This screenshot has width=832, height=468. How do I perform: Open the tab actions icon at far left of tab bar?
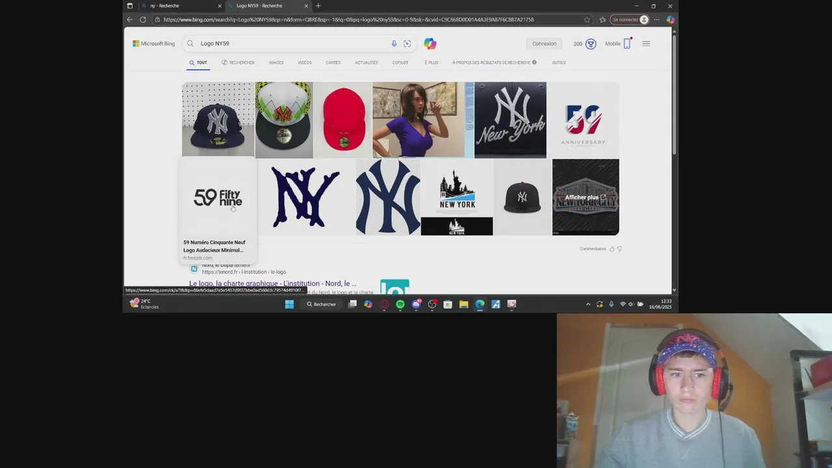129,6
